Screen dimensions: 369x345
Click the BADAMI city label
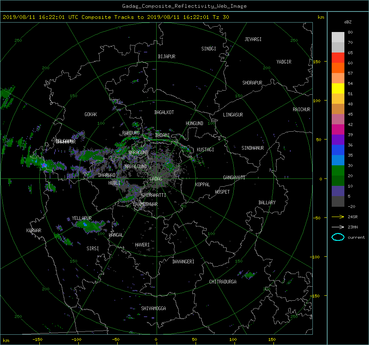162,135
